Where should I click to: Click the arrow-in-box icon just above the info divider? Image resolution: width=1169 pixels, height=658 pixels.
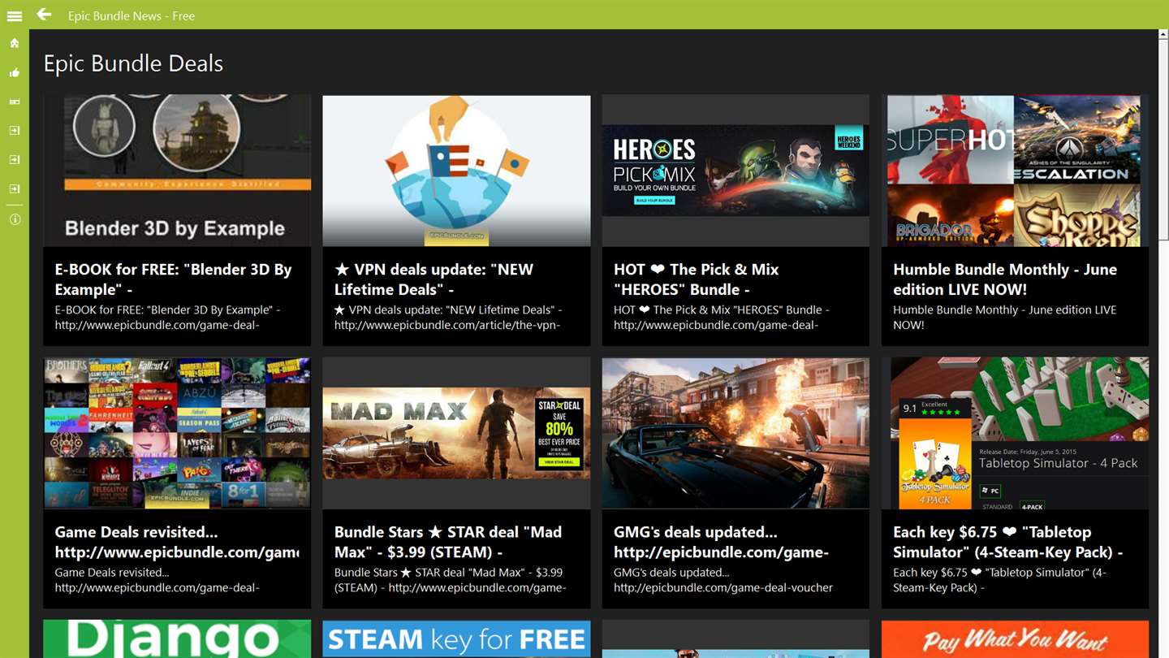(15, 188)
